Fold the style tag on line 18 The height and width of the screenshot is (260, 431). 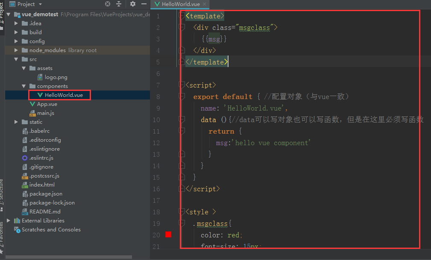coord(182,212)
